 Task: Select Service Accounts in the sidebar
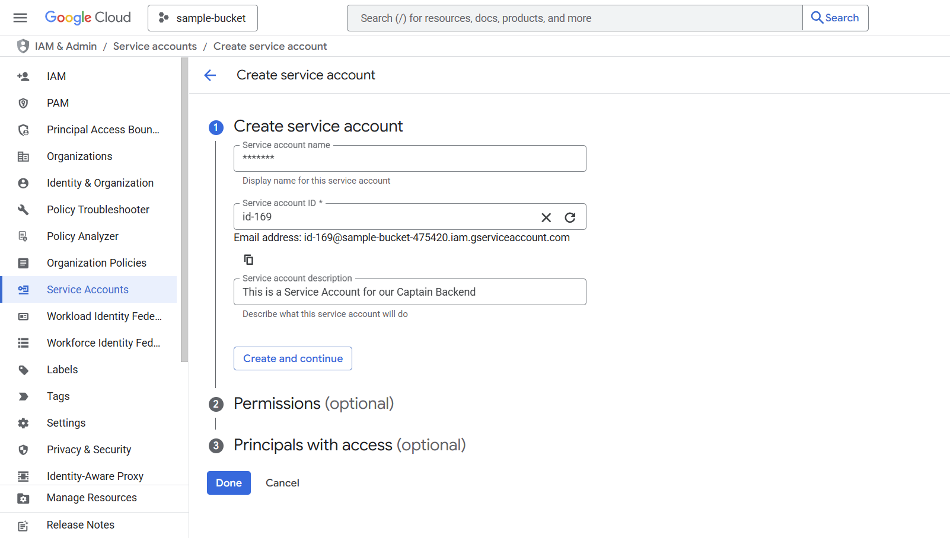87,289
